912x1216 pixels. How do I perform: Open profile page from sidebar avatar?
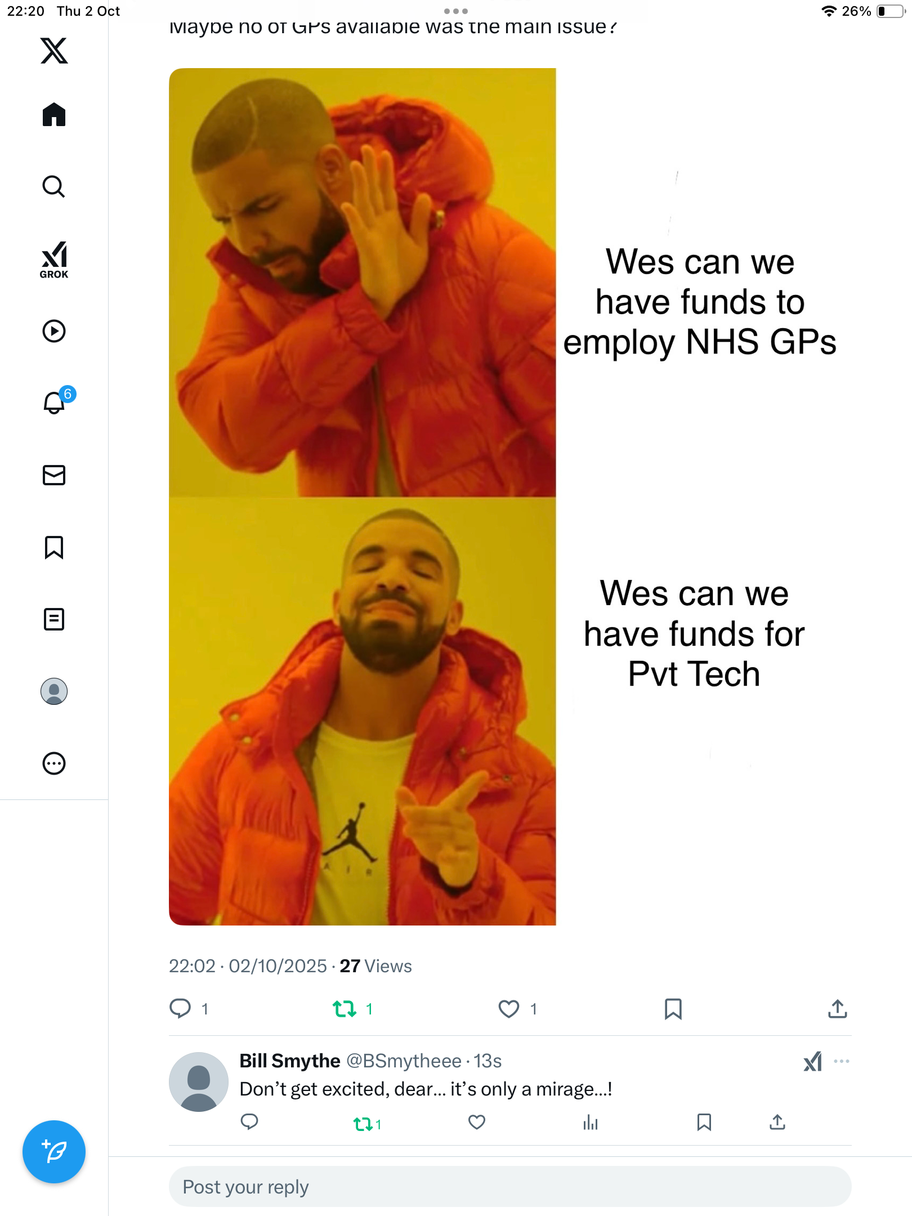[54, 691]
